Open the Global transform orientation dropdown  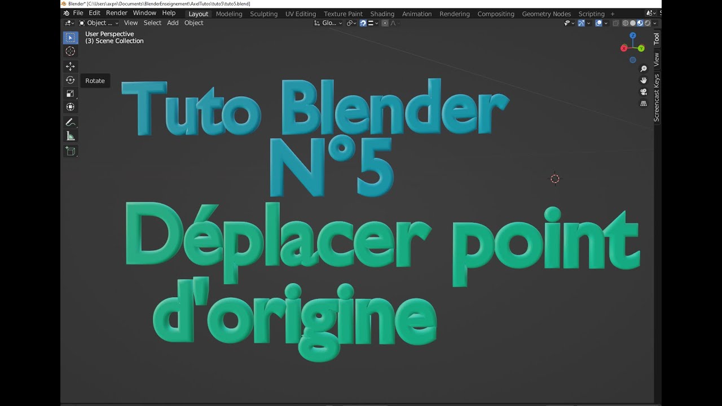click(x=329, y=23)
